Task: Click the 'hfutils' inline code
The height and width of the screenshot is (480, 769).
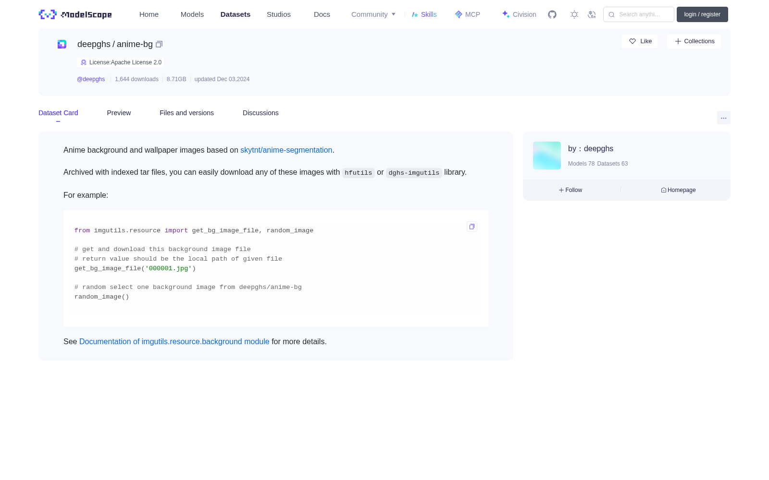Action: pyautogui.click(x=359, y=173)
